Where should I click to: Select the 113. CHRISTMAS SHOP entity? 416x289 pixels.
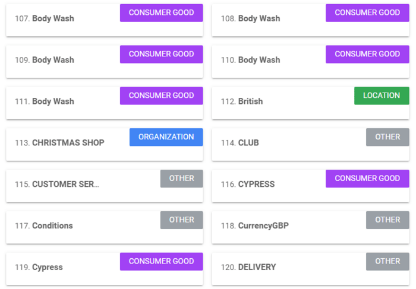tap(105, 145)
